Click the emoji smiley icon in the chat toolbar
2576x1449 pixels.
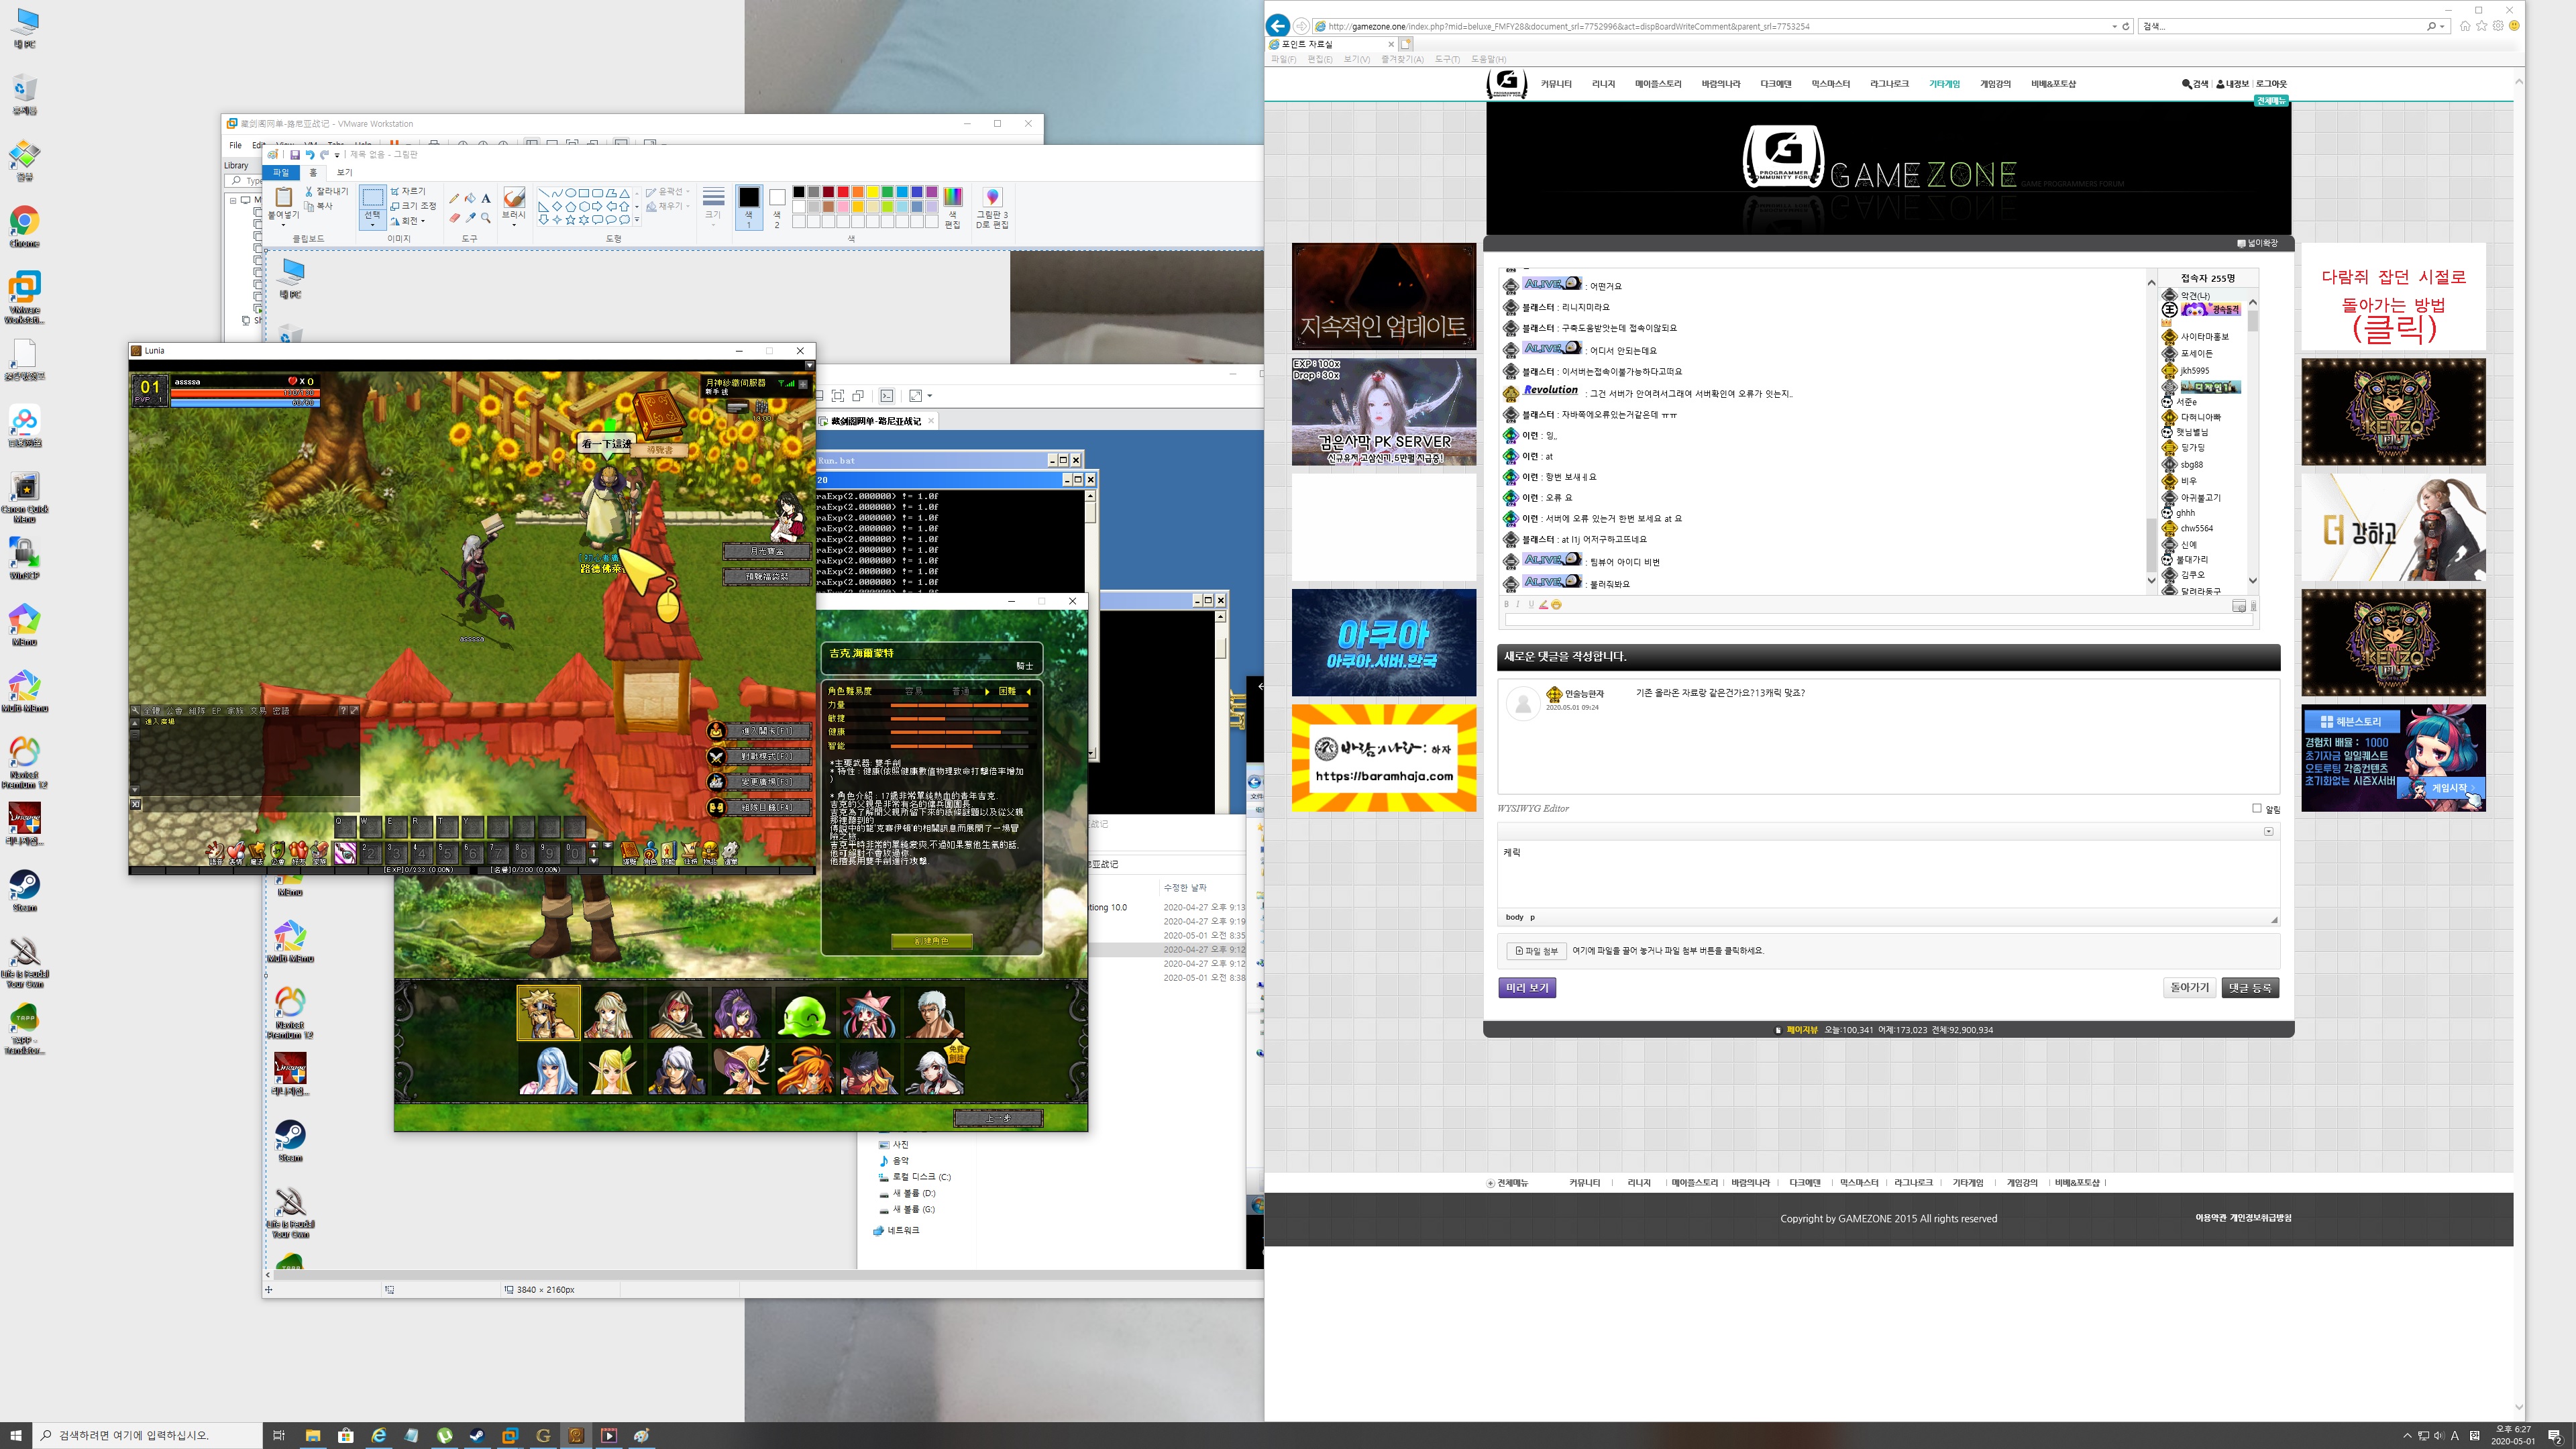pos(1556,605)
